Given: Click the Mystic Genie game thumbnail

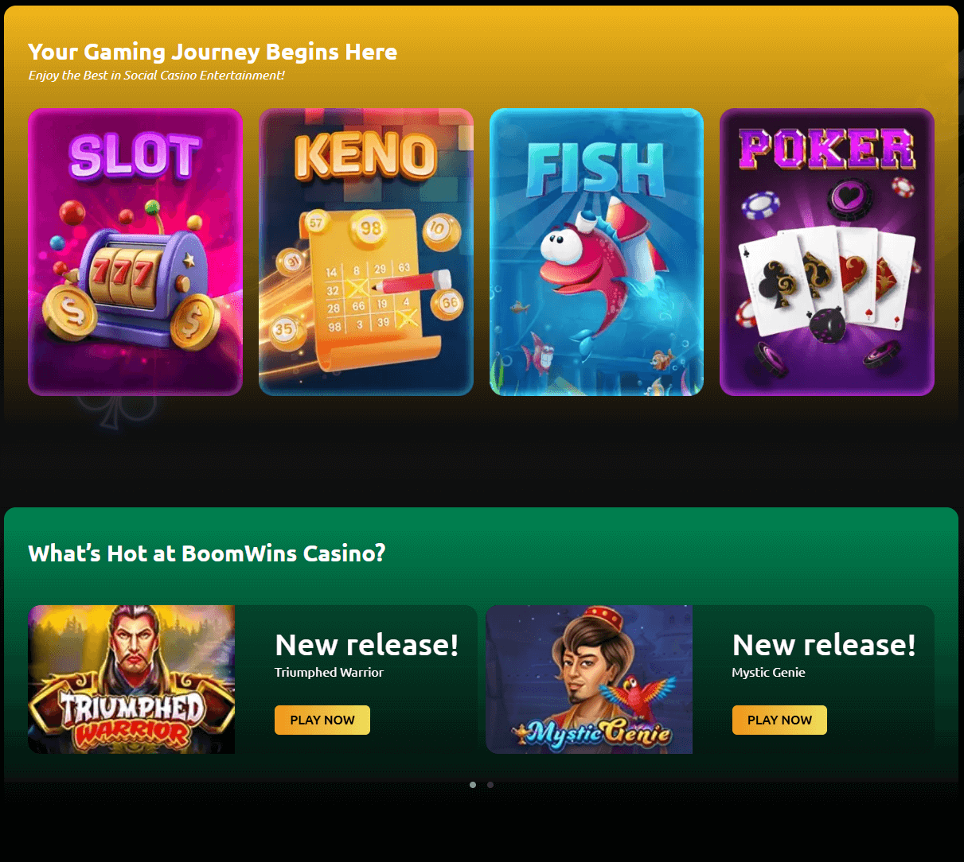Looking at the screenshot, I should point(589,680).
